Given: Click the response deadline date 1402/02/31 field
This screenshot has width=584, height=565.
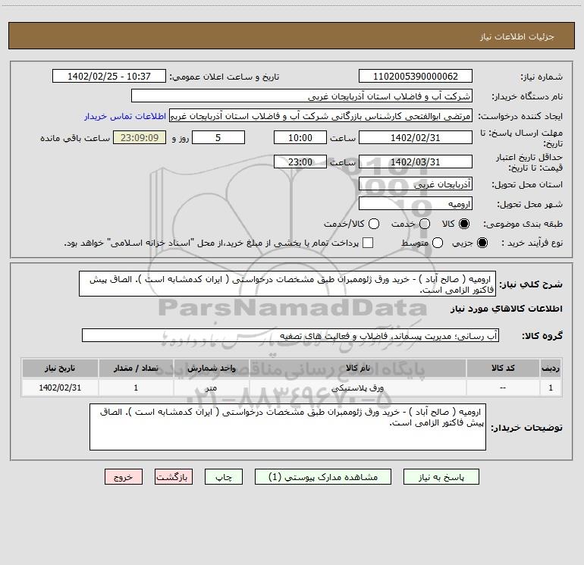Looking at the screenshot, I should click(x=416, y=137).
